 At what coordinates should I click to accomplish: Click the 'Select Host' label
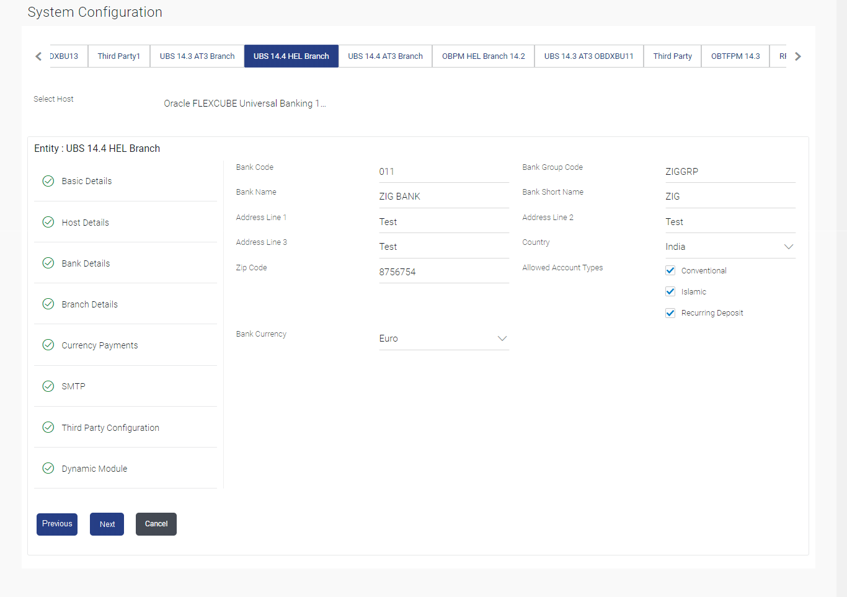point(53,99)
